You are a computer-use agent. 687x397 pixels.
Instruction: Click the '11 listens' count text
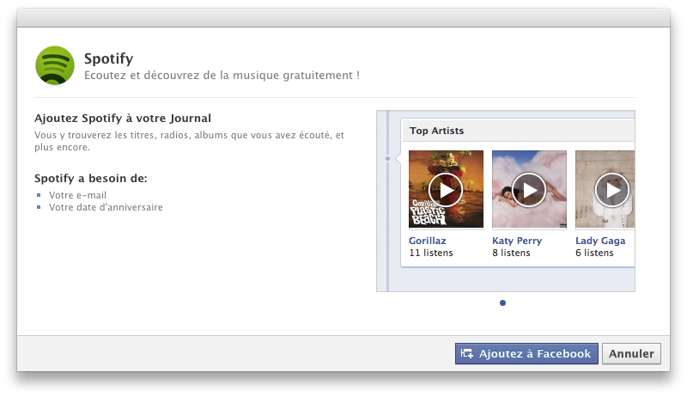pyautogui.click(x=431, y=253)
